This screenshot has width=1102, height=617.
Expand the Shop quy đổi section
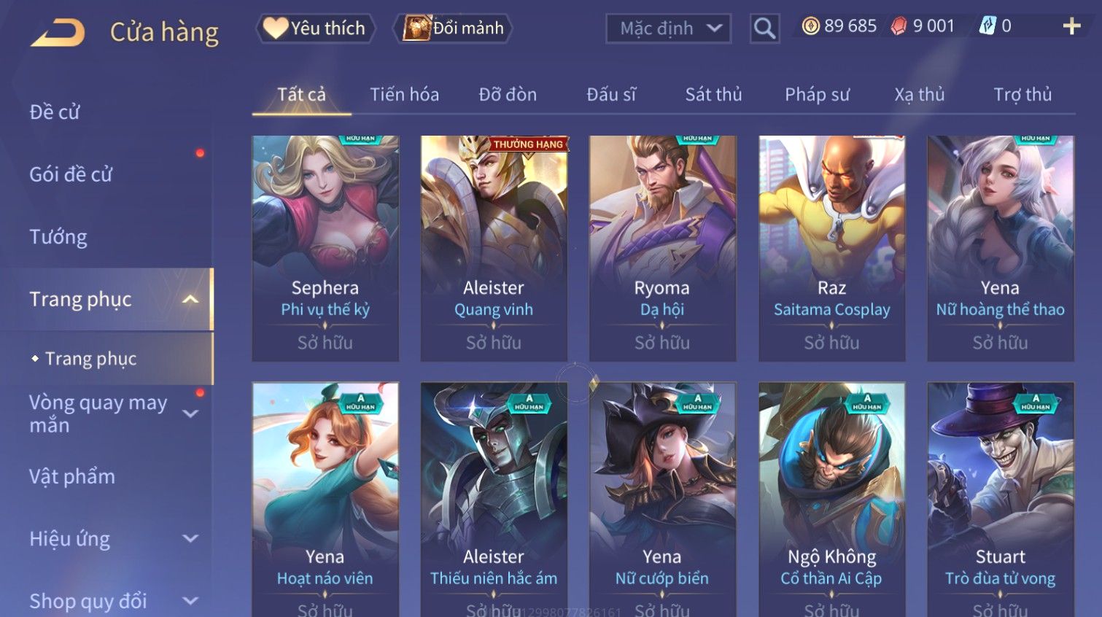pyautogui.click(x=190, y=601)
